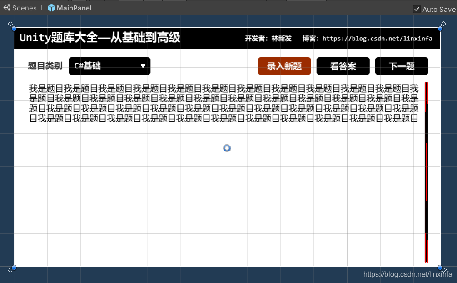Click the top-left blue rect handle

14,29
